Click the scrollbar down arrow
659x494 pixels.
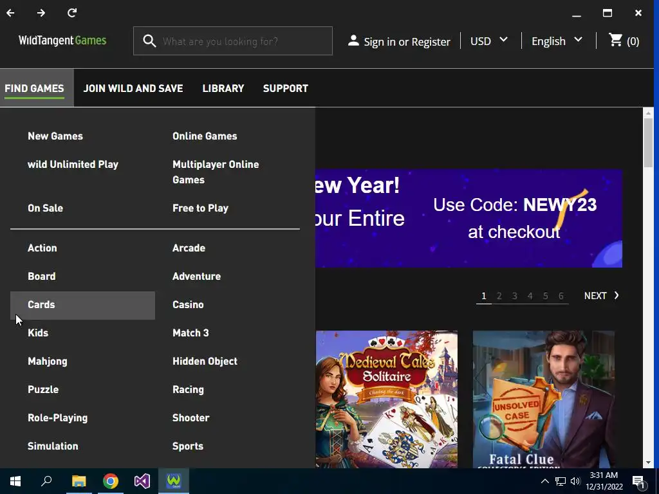tap(648, 462)
